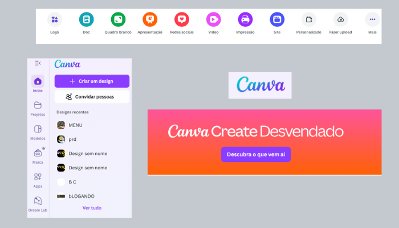The image size is (399, 228).
Task: Open the Mais three-dots icon
Action: [372, 19]
